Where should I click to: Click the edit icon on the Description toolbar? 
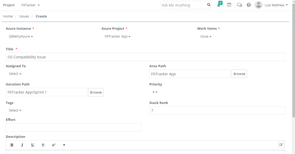[x=281, y=145]
